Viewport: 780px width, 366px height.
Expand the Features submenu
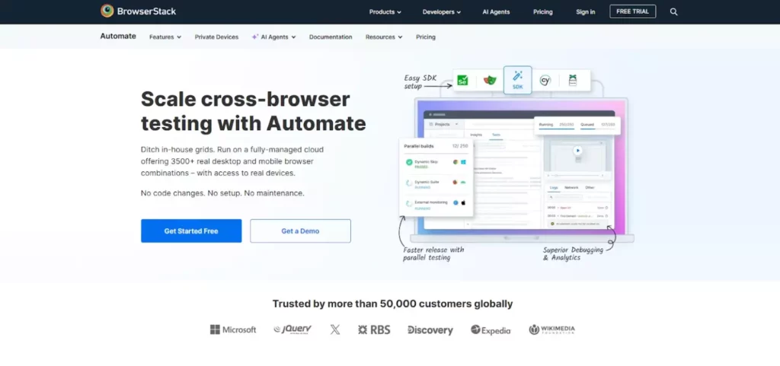(165, 37)
